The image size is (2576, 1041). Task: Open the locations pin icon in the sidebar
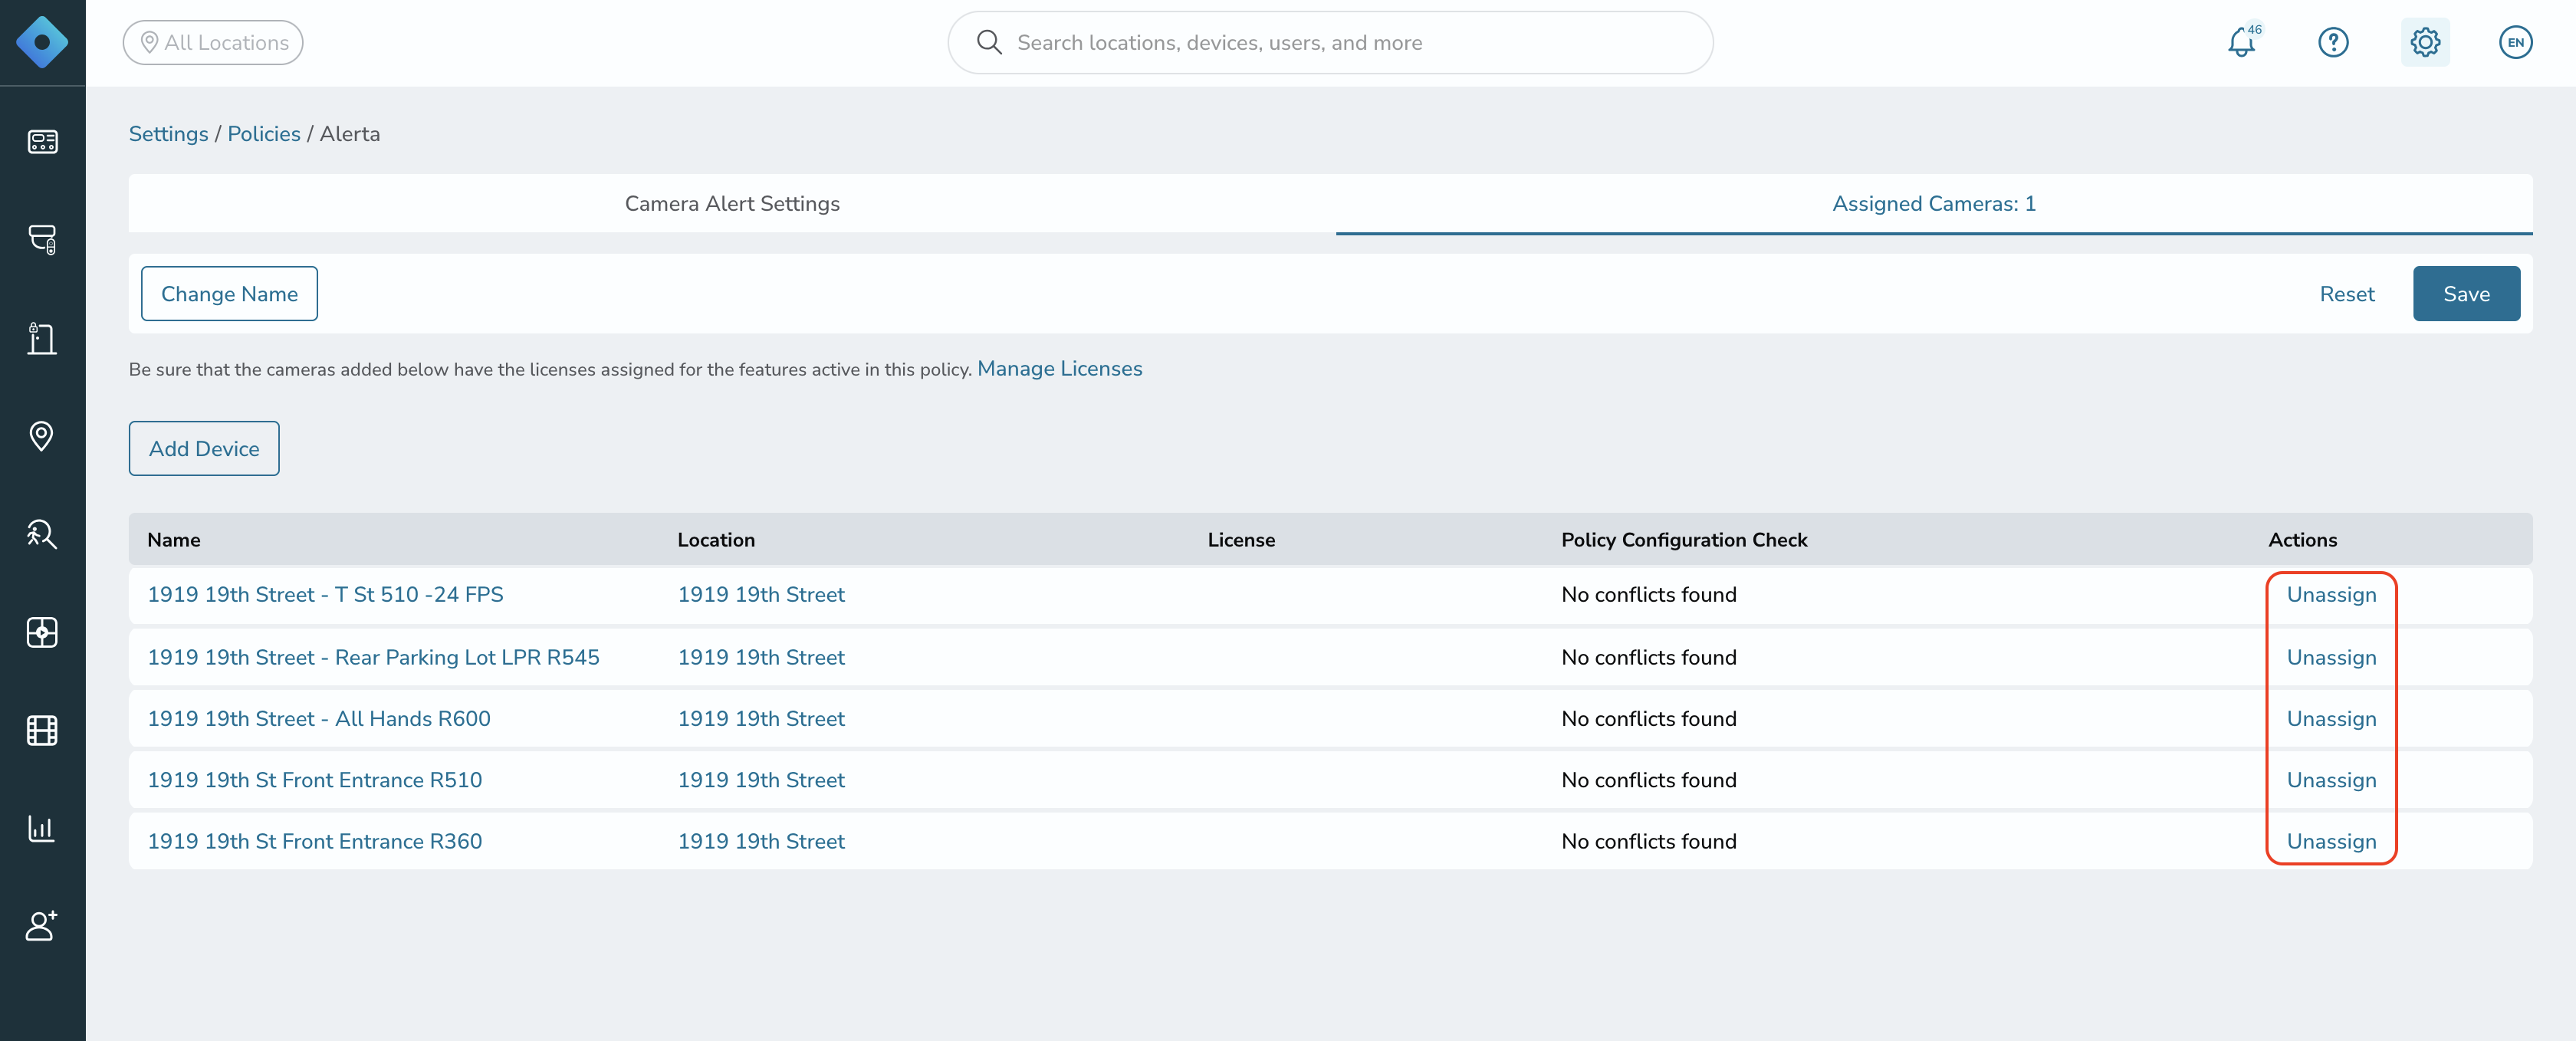tap(42, 436)
